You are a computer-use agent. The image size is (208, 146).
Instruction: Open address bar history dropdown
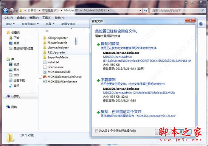[x=140, y=11]
